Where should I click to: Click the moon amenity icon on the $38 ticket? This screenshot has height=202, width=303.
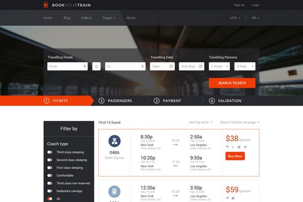click(233, 147)
